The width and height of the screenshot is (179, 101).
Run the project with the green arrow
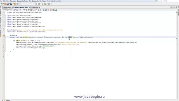[43, 4]
